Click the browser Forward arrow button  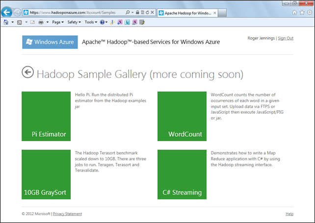pyautogui.click(x=17, y=12)
